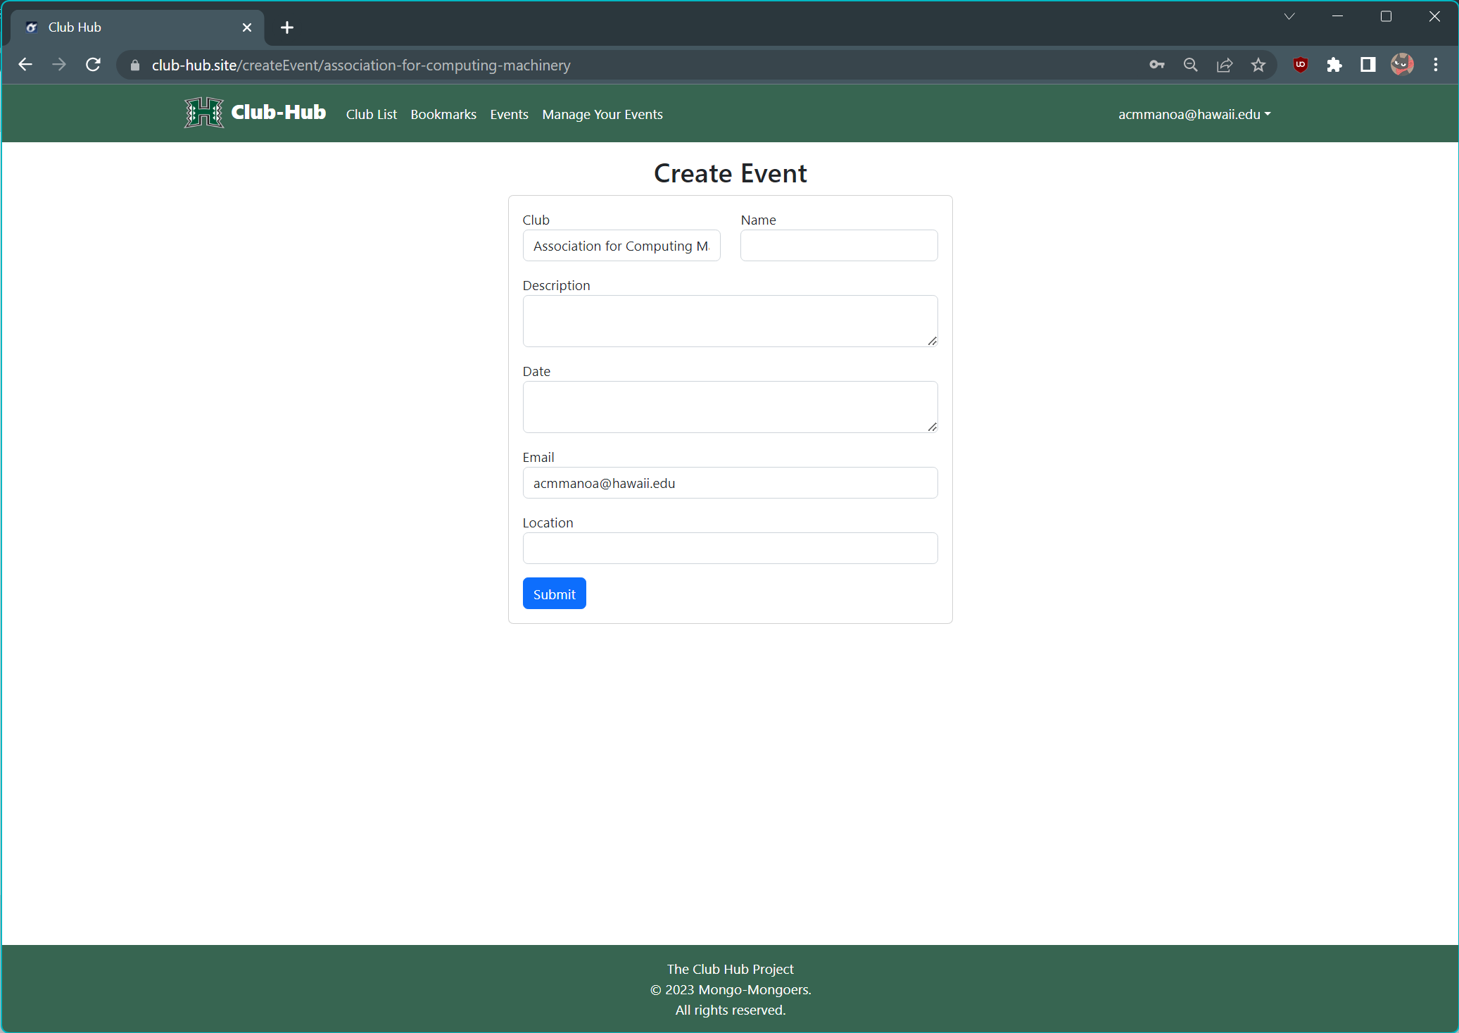This screenshot has height=1033, width=1459.
Task: Reload the current page
Action: tap(93, 65)
